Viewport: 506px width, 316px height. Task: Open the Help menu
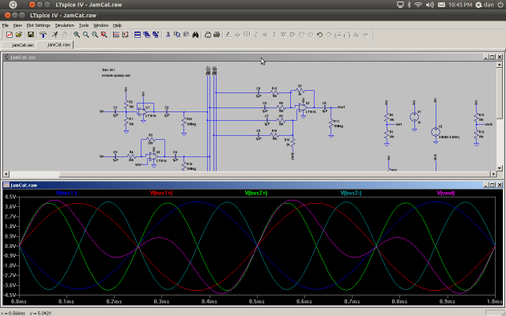pos(117,25)
